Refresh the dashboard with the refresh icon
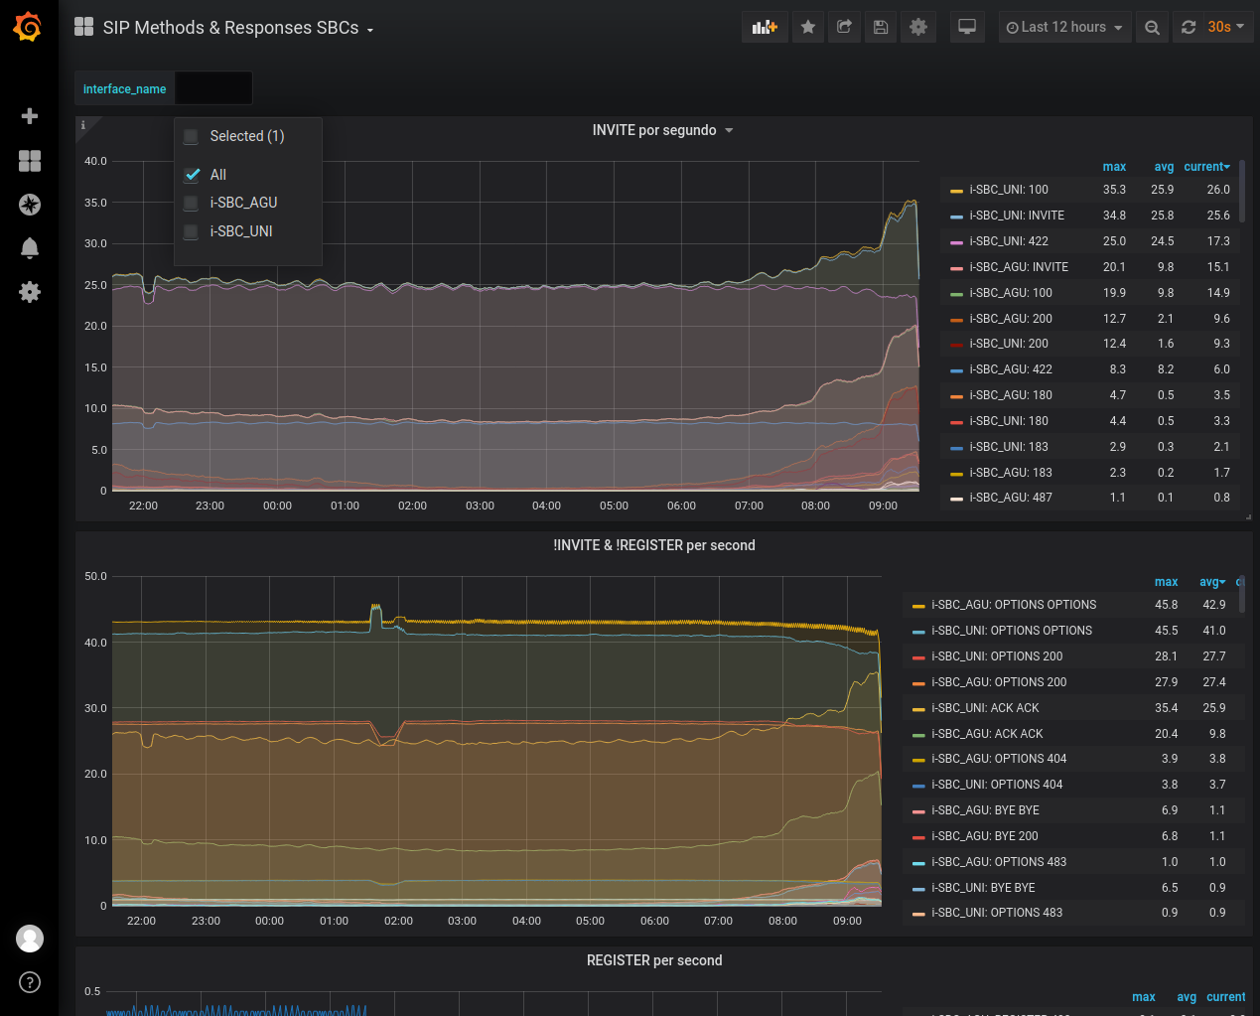The height and width of the screenshot is (1016, 1260). (x=1189, y=27)
